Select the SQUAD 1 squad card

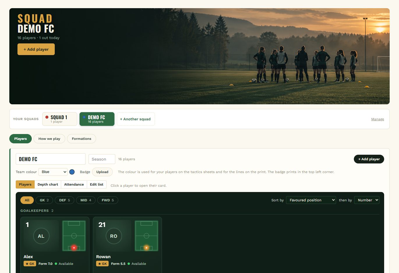(60, 119)
